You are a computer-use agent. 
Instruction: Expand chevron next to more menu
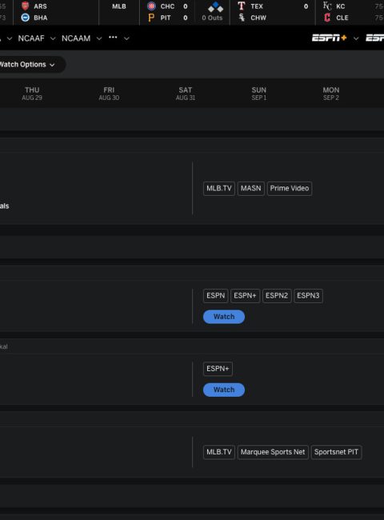click(126, 38)
